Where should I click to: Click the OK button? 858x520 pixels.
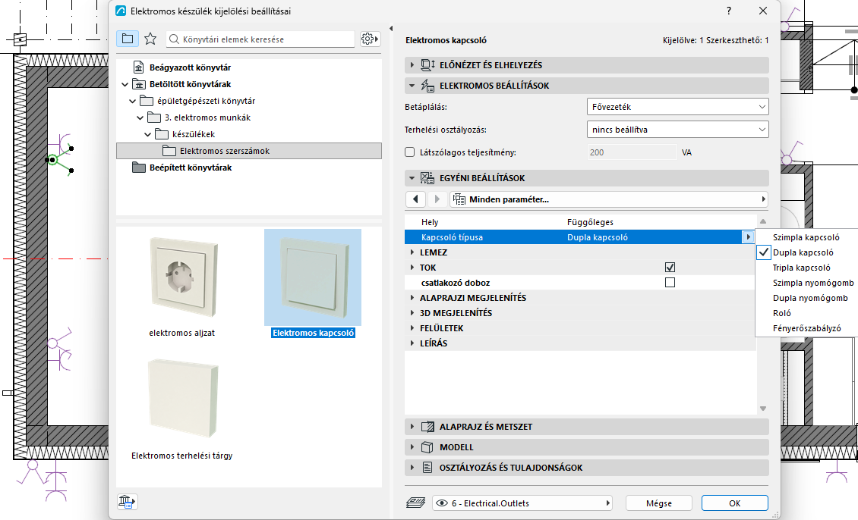click(x=734, y=503)
